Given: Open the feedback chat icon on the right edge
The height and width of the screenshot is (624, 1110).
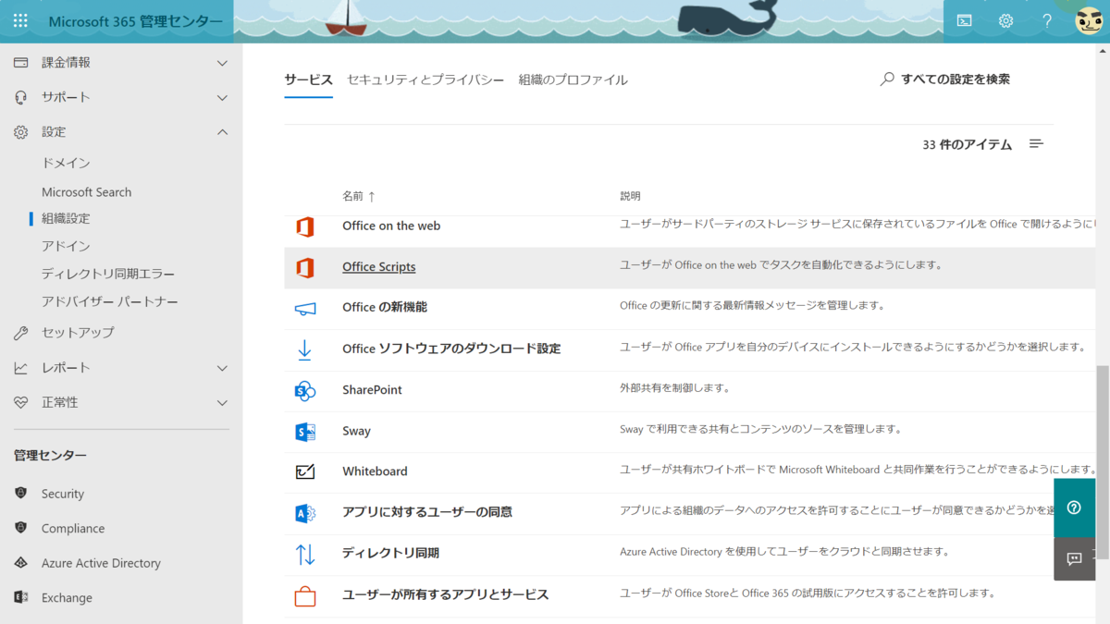Looking at the screenshot, I should click(x=1074, y=558).
